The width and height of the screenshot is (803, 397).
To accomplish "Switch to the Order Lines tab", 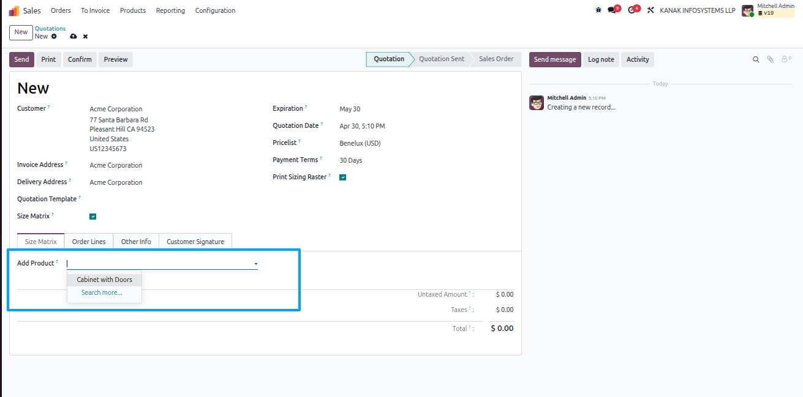I will (x=89, y=242).
